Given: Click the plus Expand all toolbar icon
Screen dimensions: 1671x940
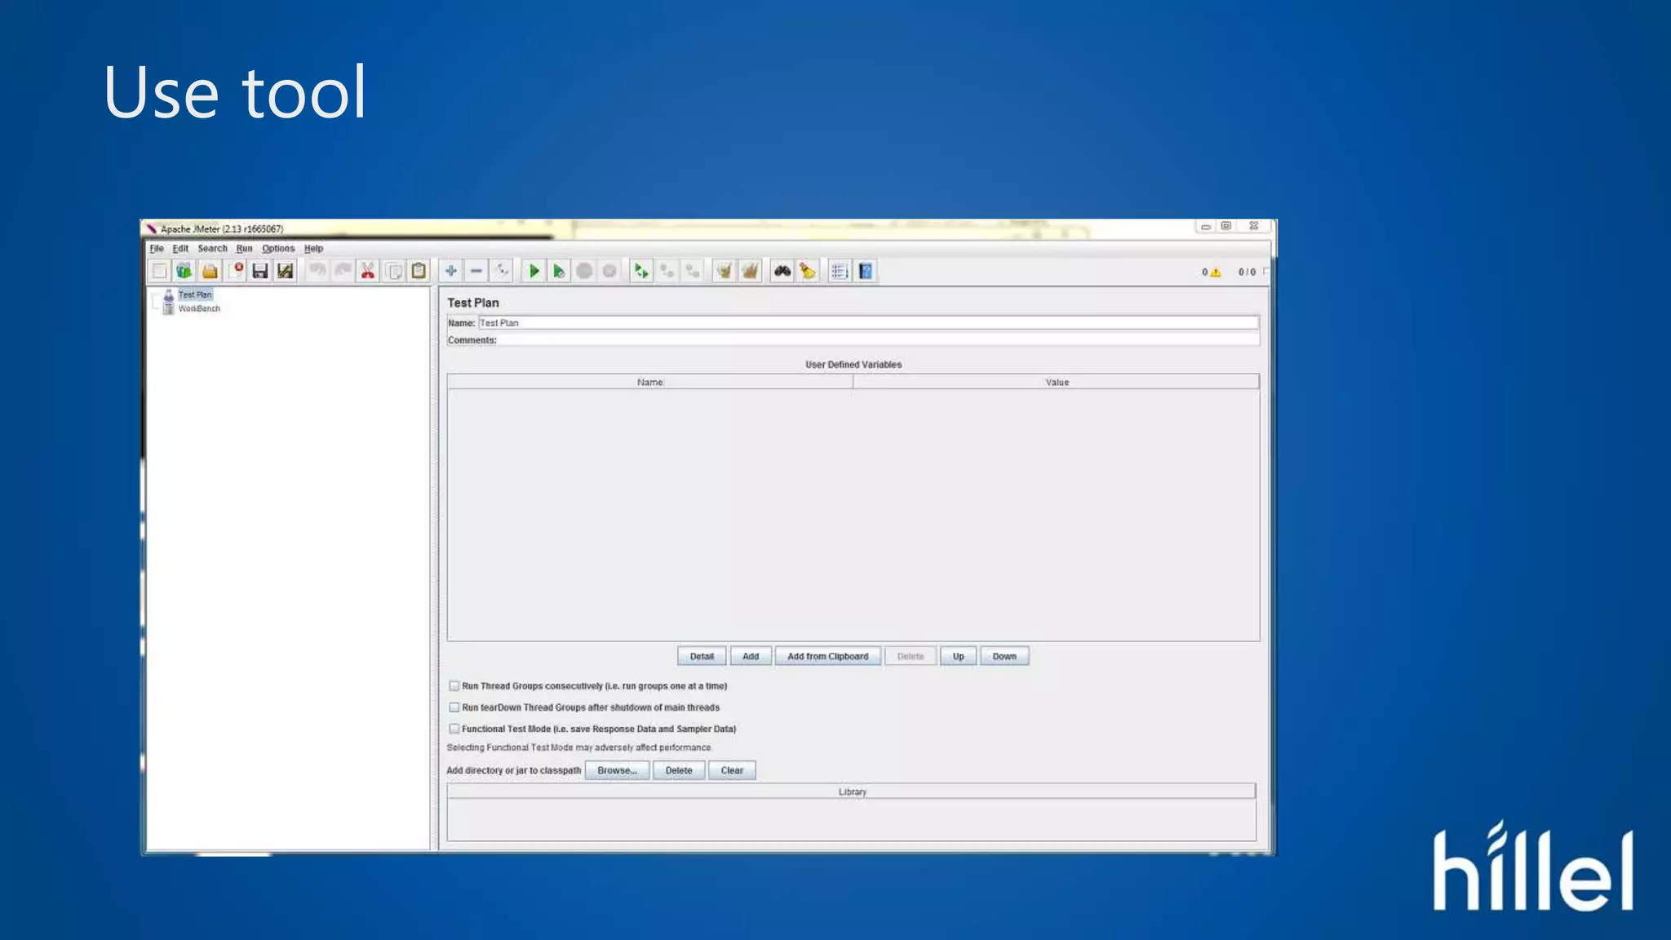Looking at the screenshot, I should point(450,271).
